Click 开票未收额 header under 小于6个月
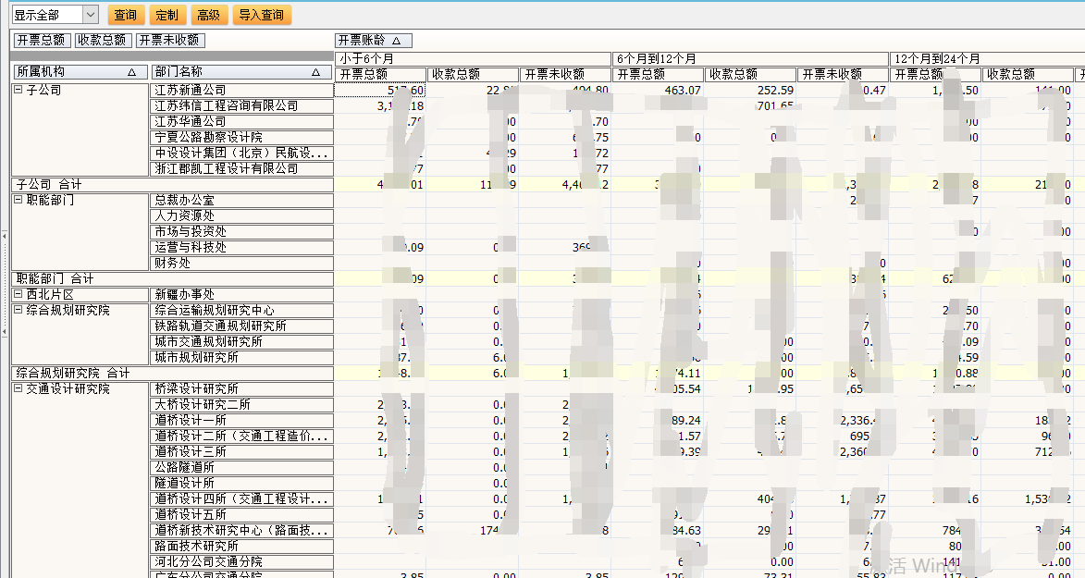The width and height of the screenshot is (1085, 578). [565, 74]
